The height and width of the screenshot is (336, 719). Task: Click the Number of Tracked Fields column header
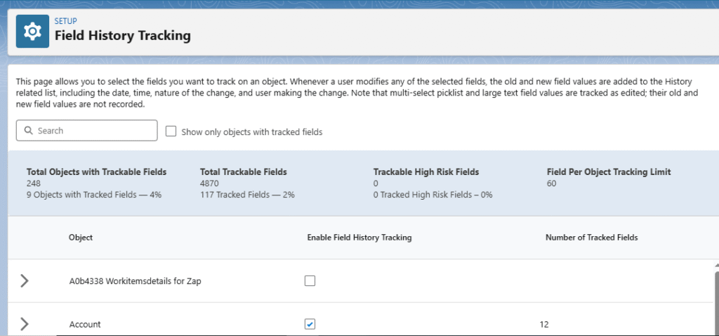591,238
